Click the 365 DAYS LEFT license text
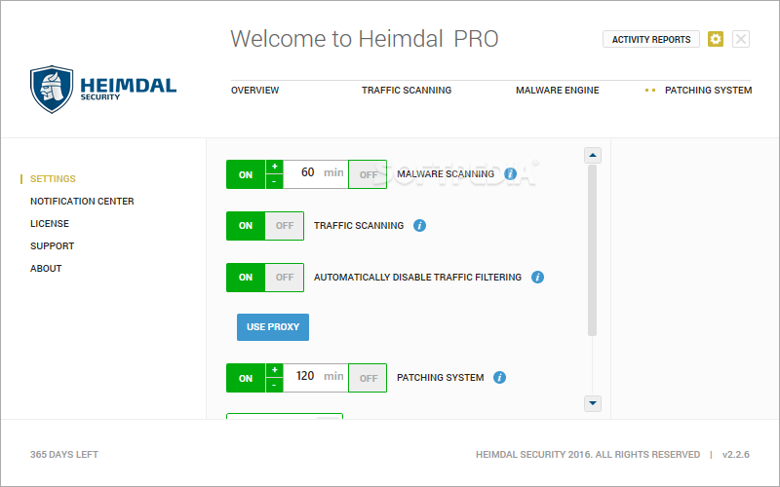Screen dimensions: 780x487 64,455
